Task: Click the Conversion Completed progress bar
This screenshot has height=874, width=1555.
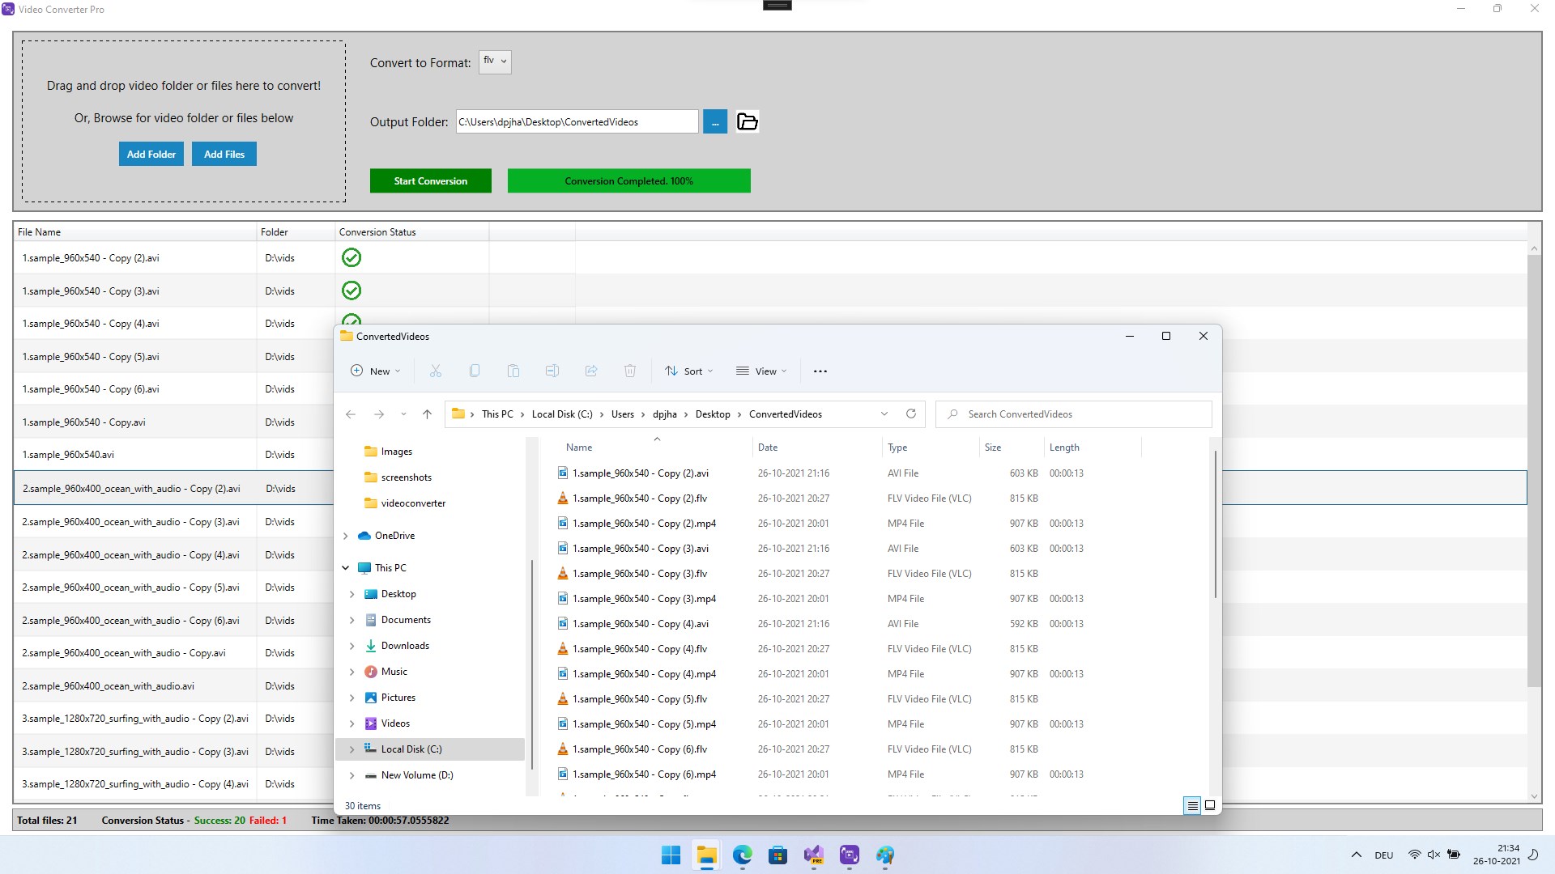Action: coord(629,180)
